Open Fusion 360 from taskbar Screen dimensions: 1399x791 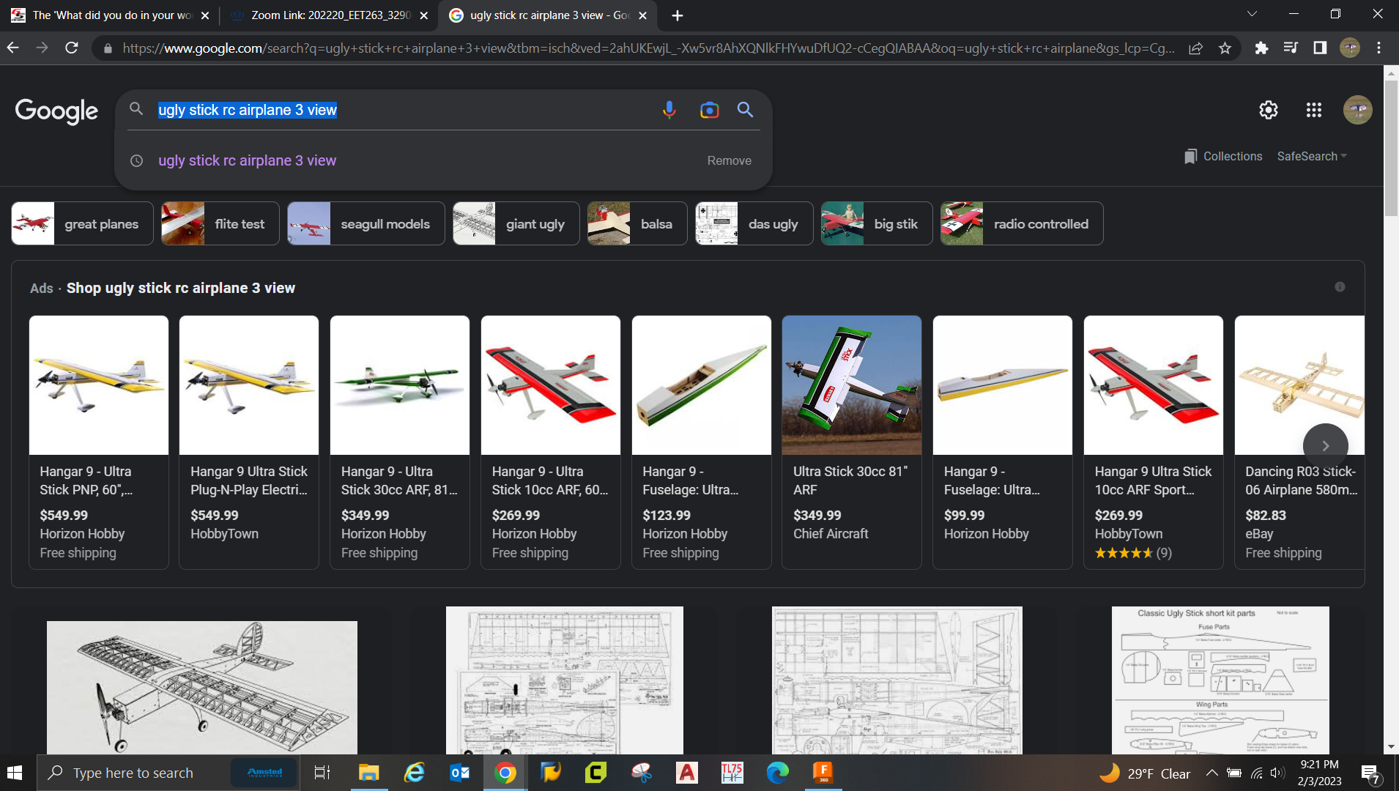click(823, 773)
